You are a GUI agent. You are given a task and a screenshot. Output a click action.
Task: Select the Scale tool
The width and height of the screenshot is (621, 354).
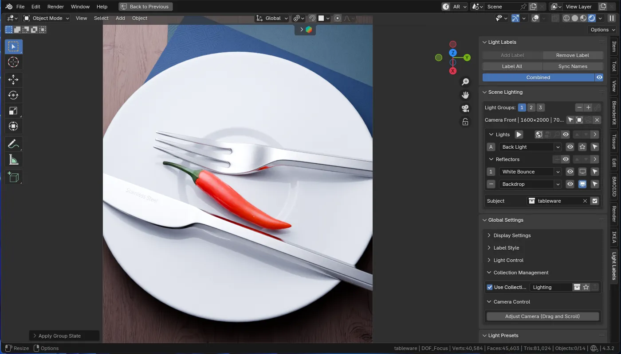tap(13, 111)
